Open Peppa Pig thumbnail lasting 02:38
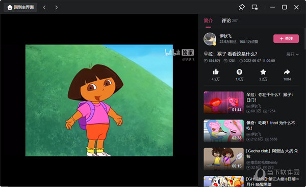Screen dimensions: 306x187 click(x=224, y=131)
